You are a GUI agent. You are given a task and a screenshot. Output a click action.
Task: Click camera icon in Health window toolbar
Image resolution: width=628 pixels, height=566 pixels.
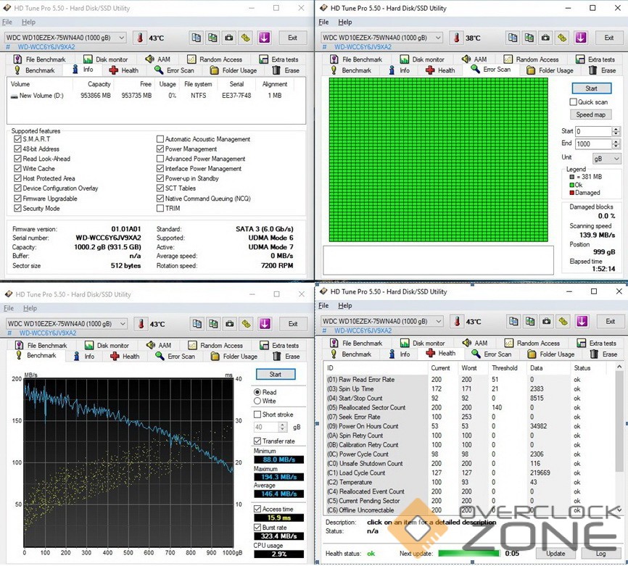point(546,321)
